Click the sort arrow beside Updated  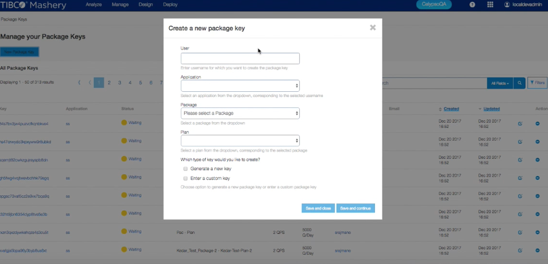[x=480, y=109]
